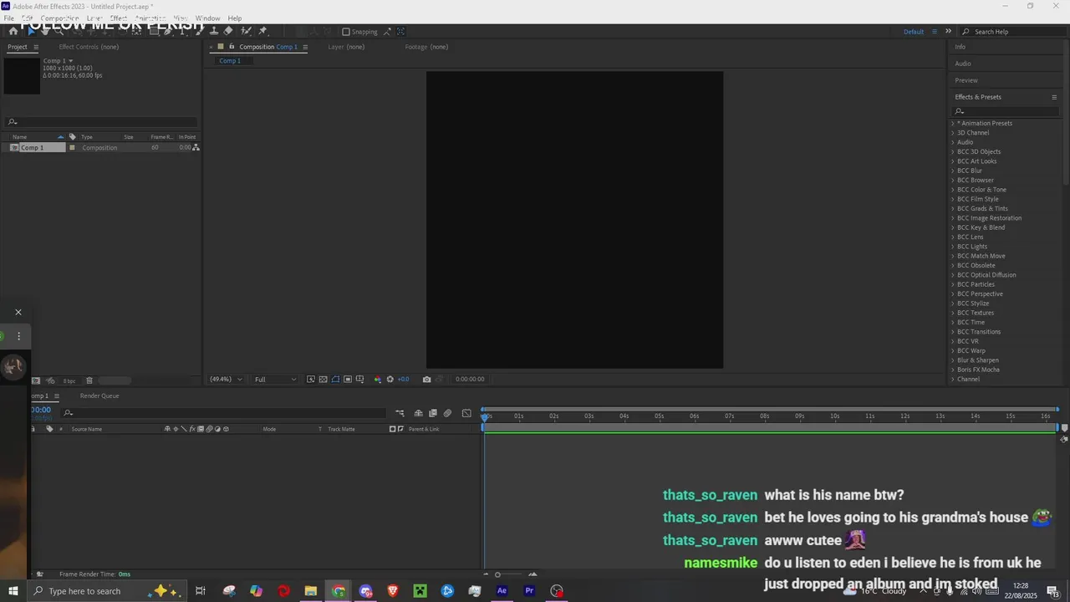Screen dimensions: 1070x602
Task: Select the Puppet Pin tool
Action: (x=263, y=31)
